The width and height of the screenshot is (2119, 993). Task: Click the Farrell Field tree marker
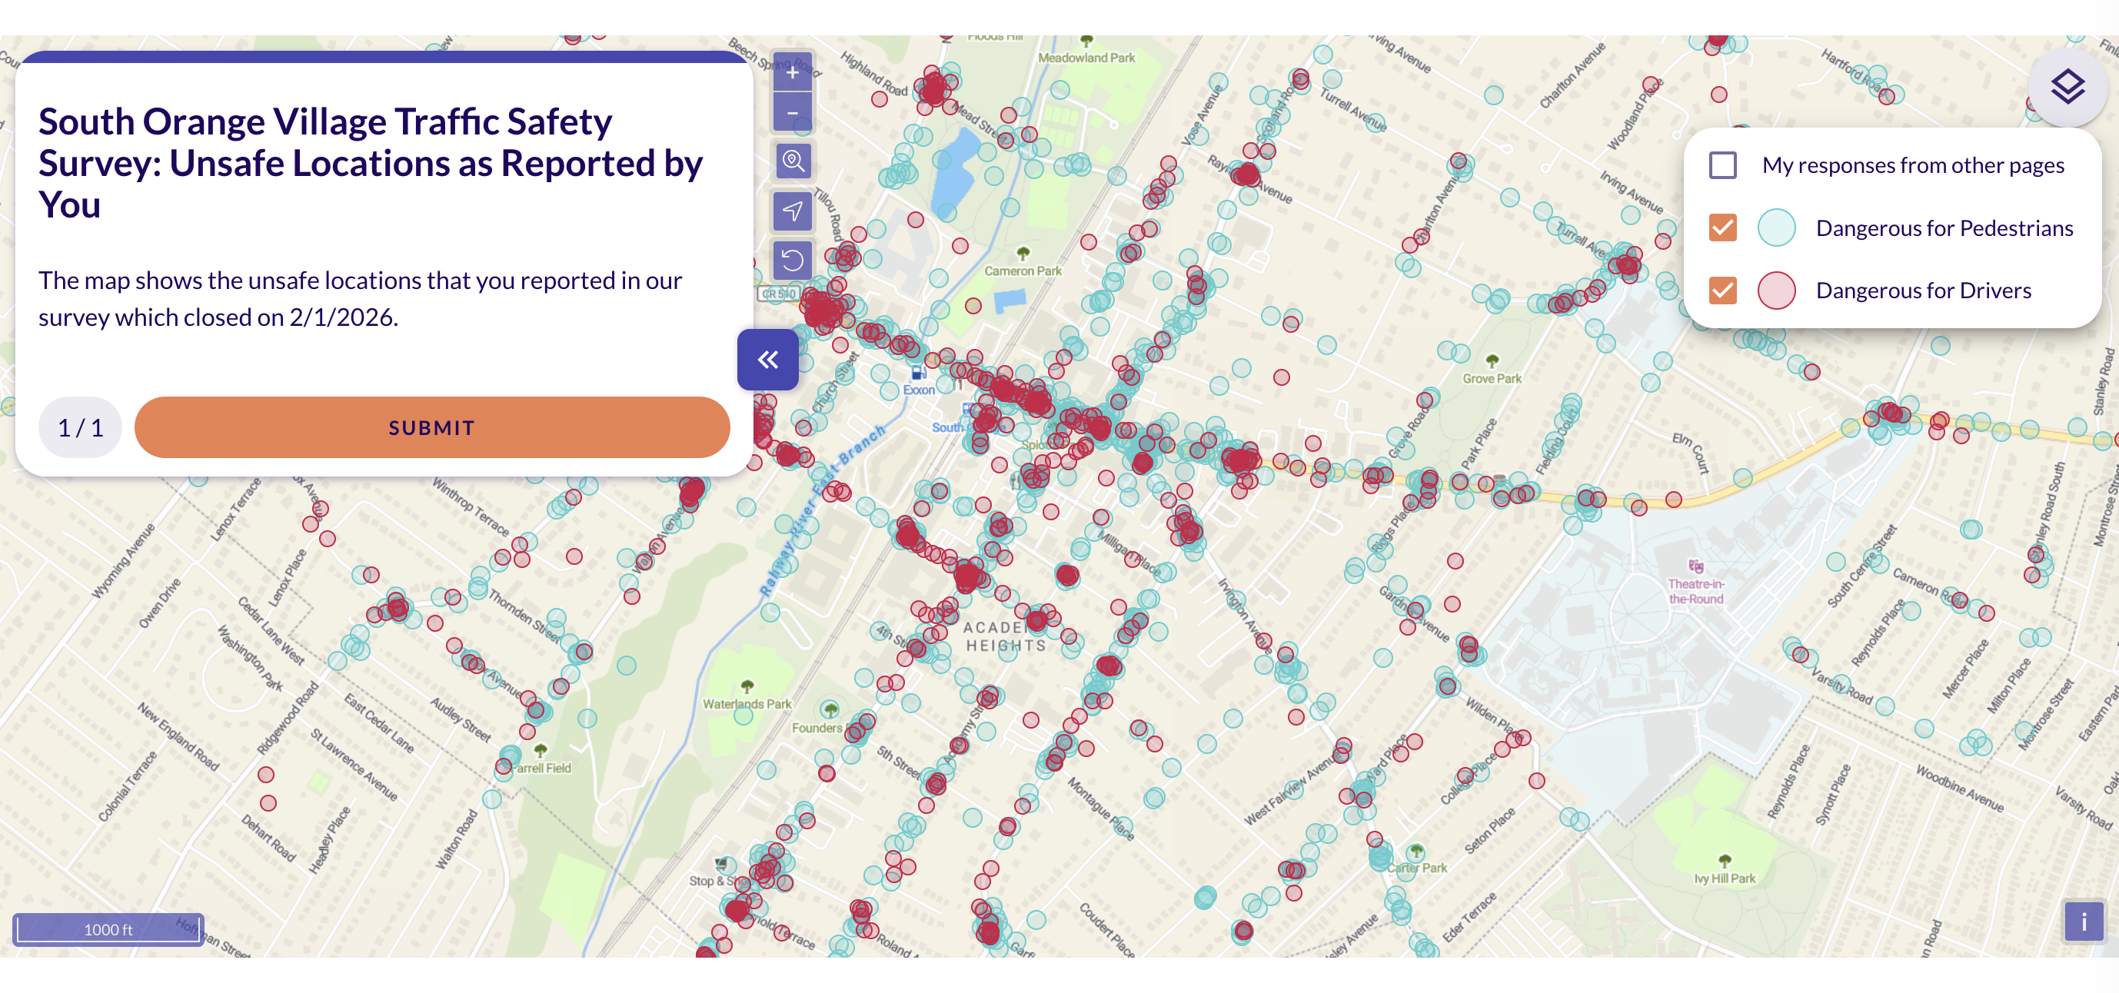tap(541, 750)
